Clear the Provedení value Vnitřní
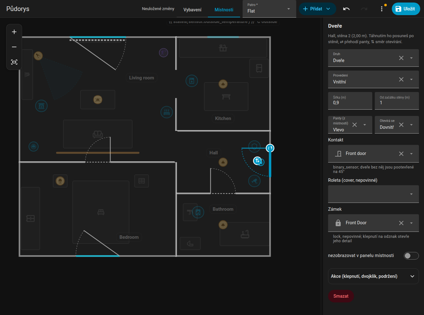The width and height of the screenshot is (424, 315). tap(401, 79)
